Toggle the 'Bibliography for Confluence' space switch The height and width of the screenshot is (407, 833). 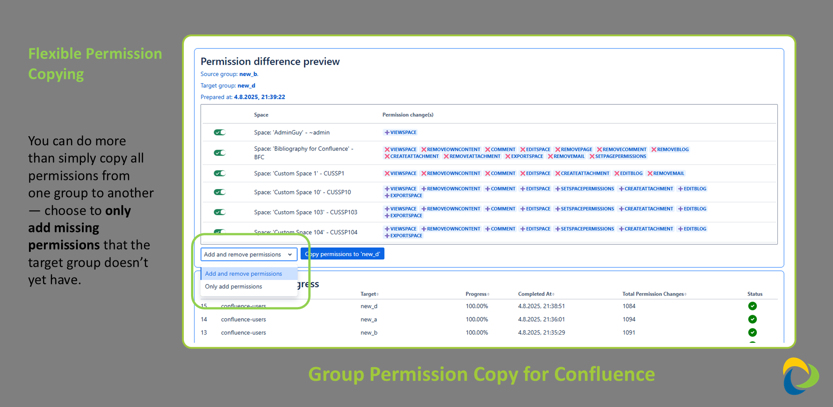220,152
